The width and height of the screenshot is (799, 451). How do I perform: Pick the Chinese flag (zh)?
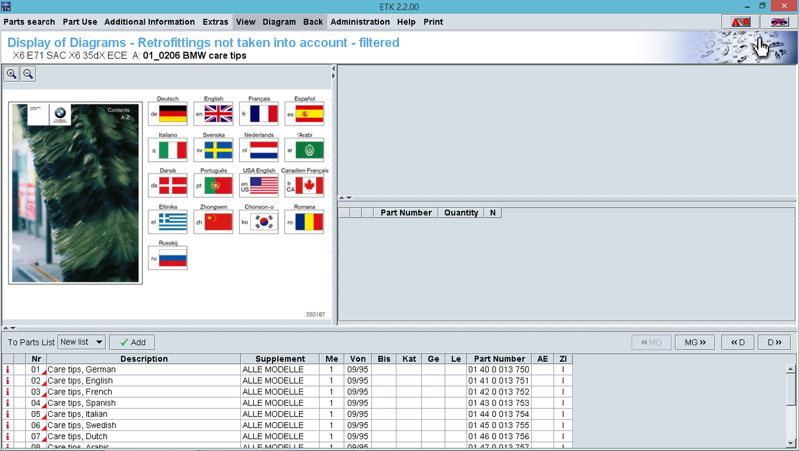(x=218, y=222)
